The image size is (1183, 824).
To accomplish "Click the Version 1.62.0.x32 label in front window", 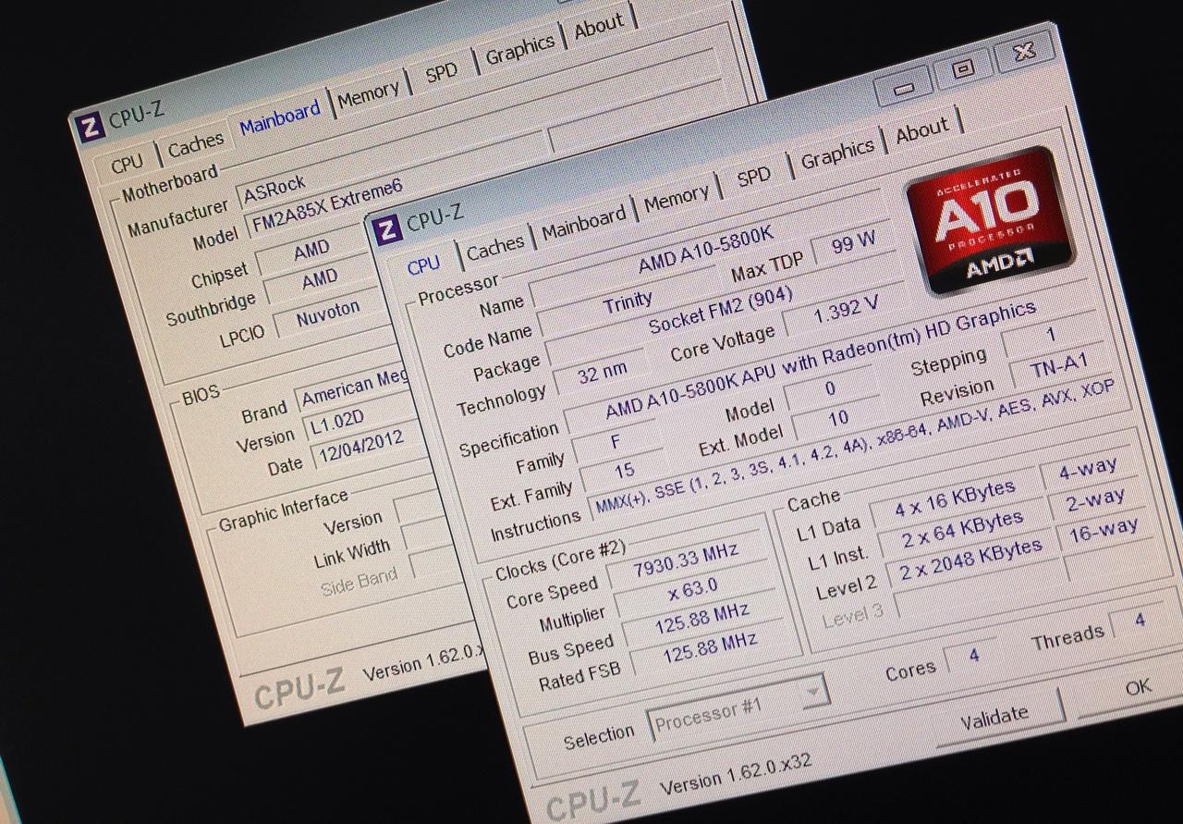I will point(734,774).
